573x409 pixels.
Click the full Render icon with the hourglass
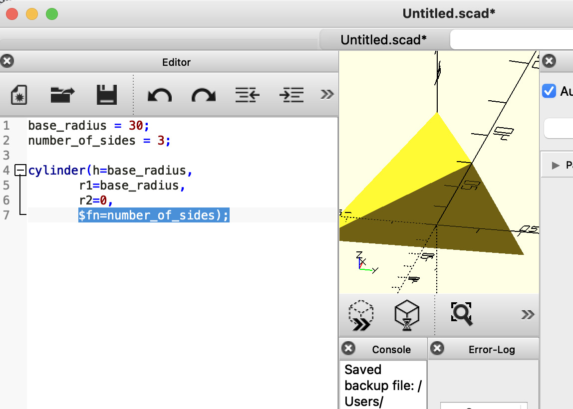(x=407, y=315)
